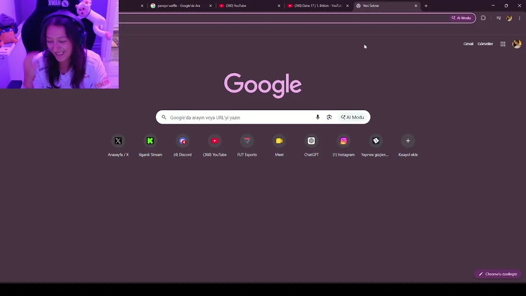Image resolution: width=526 pixels, height=296 pixels.
Task: Open the (1) Instagram shortcut
Action: pyautogui.click(x=344, y=146)
